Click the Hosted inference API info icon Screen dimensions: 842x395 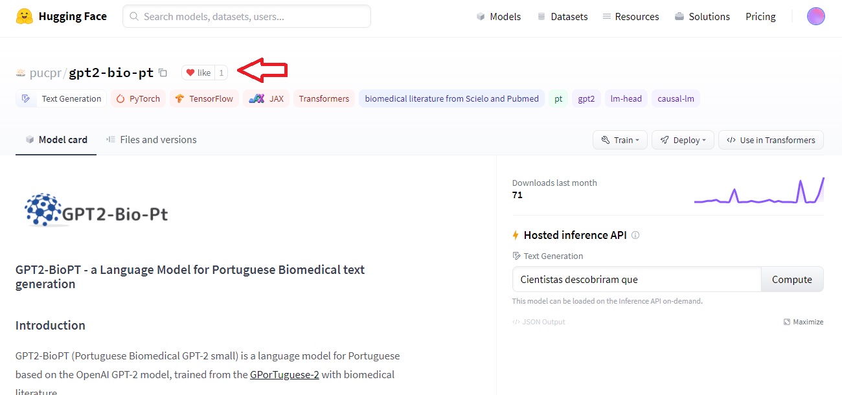click(x=635, y=235)
